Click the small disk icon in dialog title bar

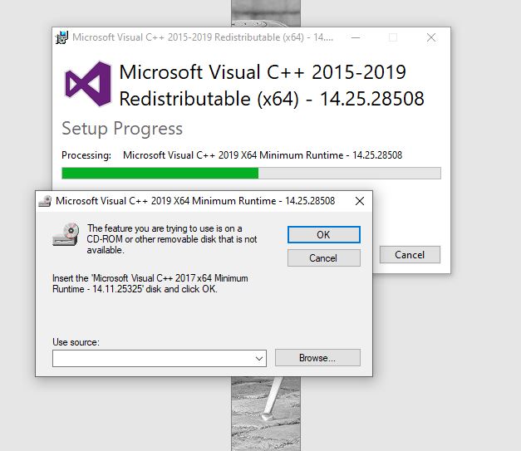[45, 201]
